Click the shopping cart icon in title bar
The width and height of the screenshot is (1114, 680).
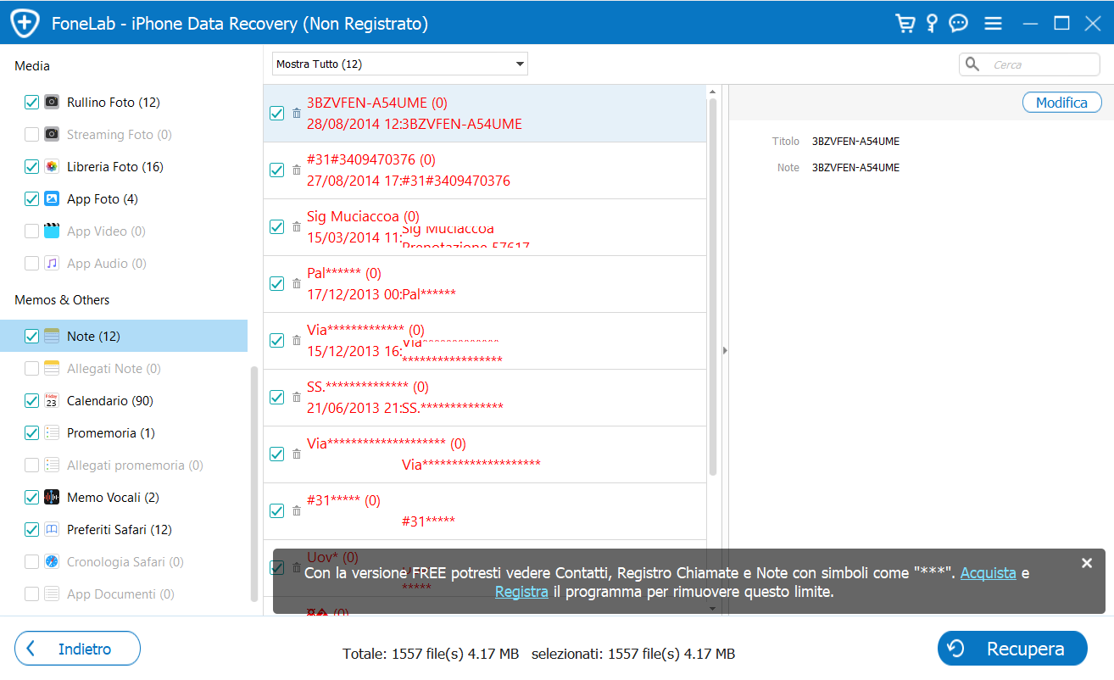coord(905,23)
